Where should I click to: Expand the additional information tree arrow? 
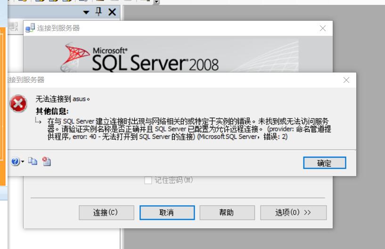tap(38, 120)
